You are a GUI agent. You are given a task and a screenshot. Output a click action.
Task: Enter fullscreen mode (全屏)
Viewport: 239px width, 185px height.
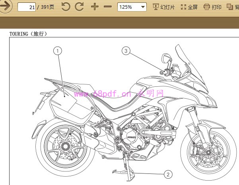tap(189, 7)
